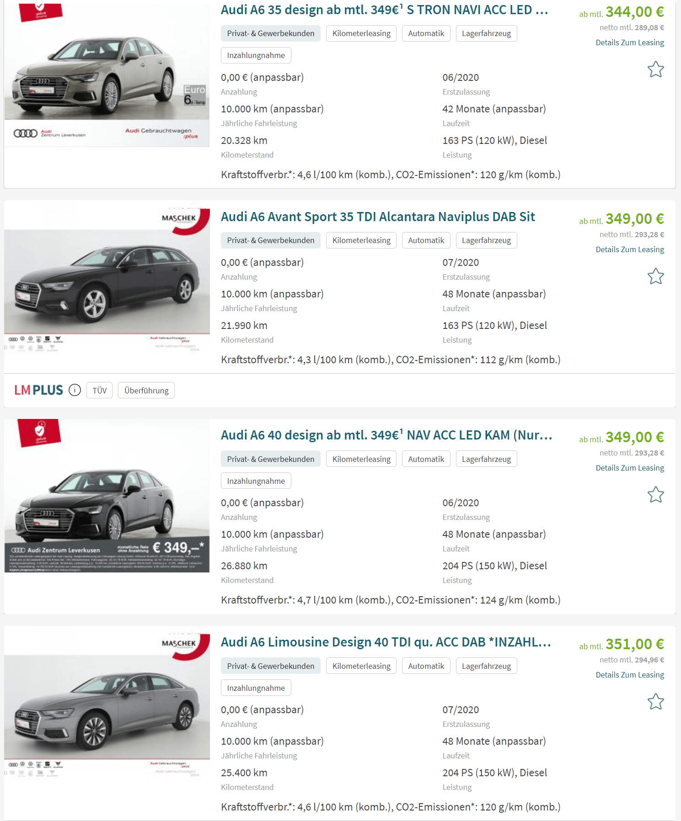Screen dimensions: 681x821
Task: Click Inzahlungnahme tag on A6 40 design
Action: 256,481
